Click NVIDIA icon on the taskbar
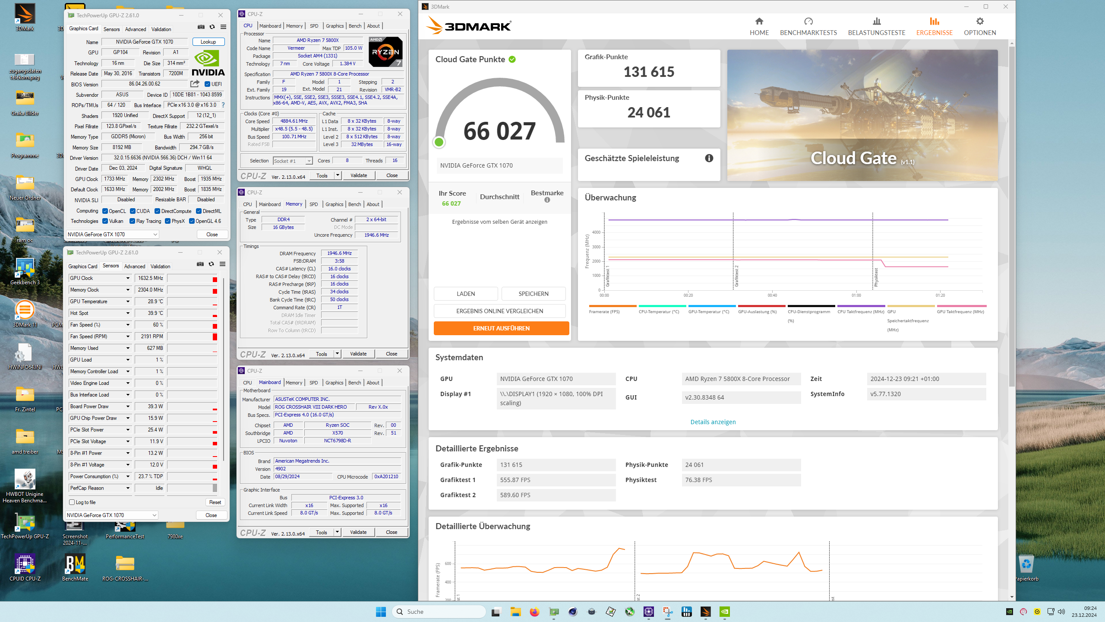 [x=724, y=612]
